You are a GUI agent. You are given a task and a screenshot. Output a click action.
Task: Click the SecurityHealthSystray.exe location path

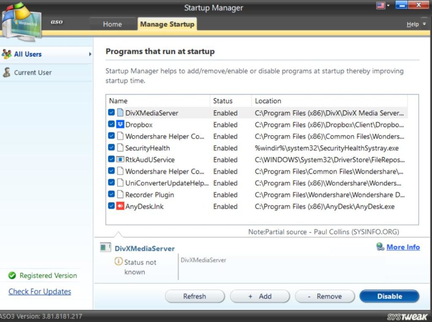click(327, 148)
